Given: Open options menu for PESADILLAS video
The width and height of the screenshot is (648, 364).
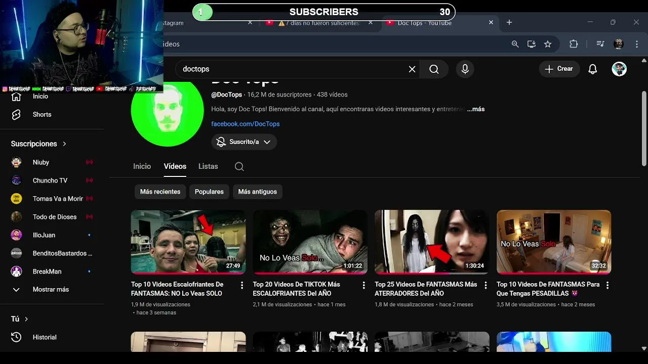Looking at the screenshot, I should [607, 285].
